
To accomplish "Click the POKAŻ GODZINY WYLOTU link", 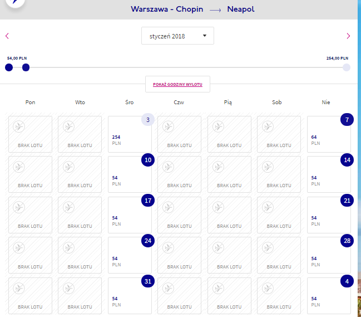I will (177, 84).
